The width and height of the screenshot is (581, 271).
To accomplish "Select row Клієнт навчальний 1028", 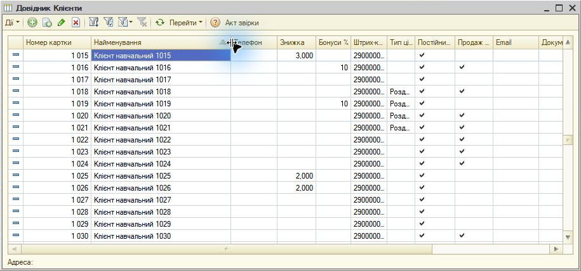I will pyautogui.click(x=285, y=211).
